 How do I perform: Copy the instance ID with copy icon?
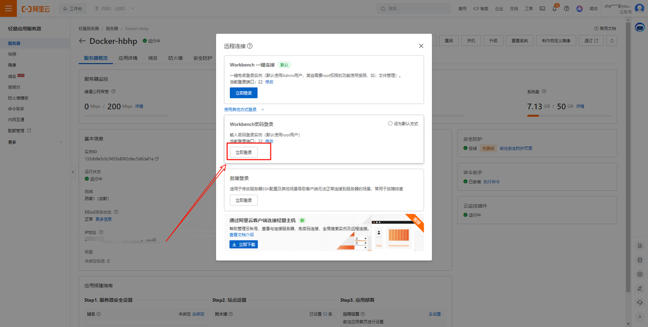(157, 159)
